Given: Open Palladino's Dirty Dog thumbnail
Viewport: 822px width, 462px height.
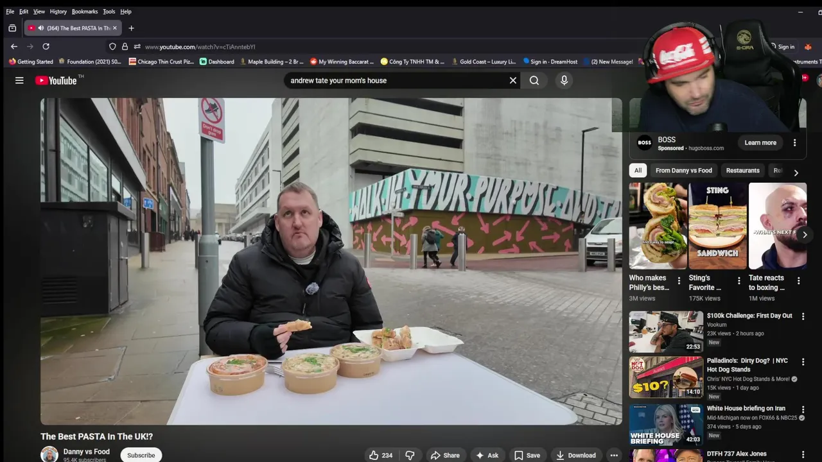Looking at the screenshot, I should 666,377.
